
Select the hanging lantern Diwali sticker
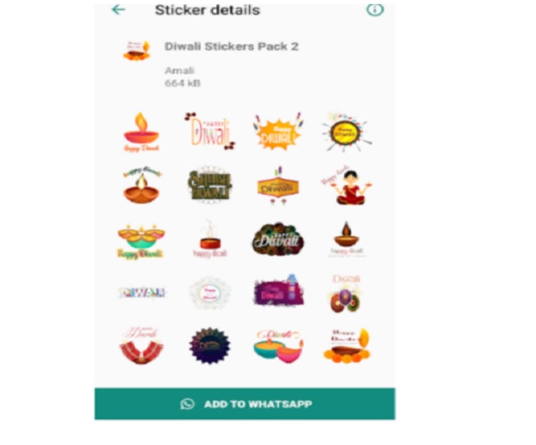coord(278,185)
